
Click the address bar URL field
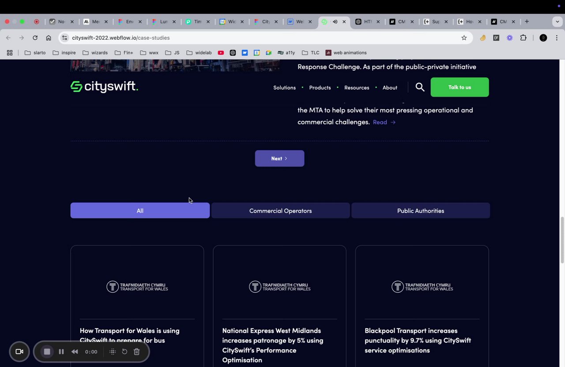(265, 38)
